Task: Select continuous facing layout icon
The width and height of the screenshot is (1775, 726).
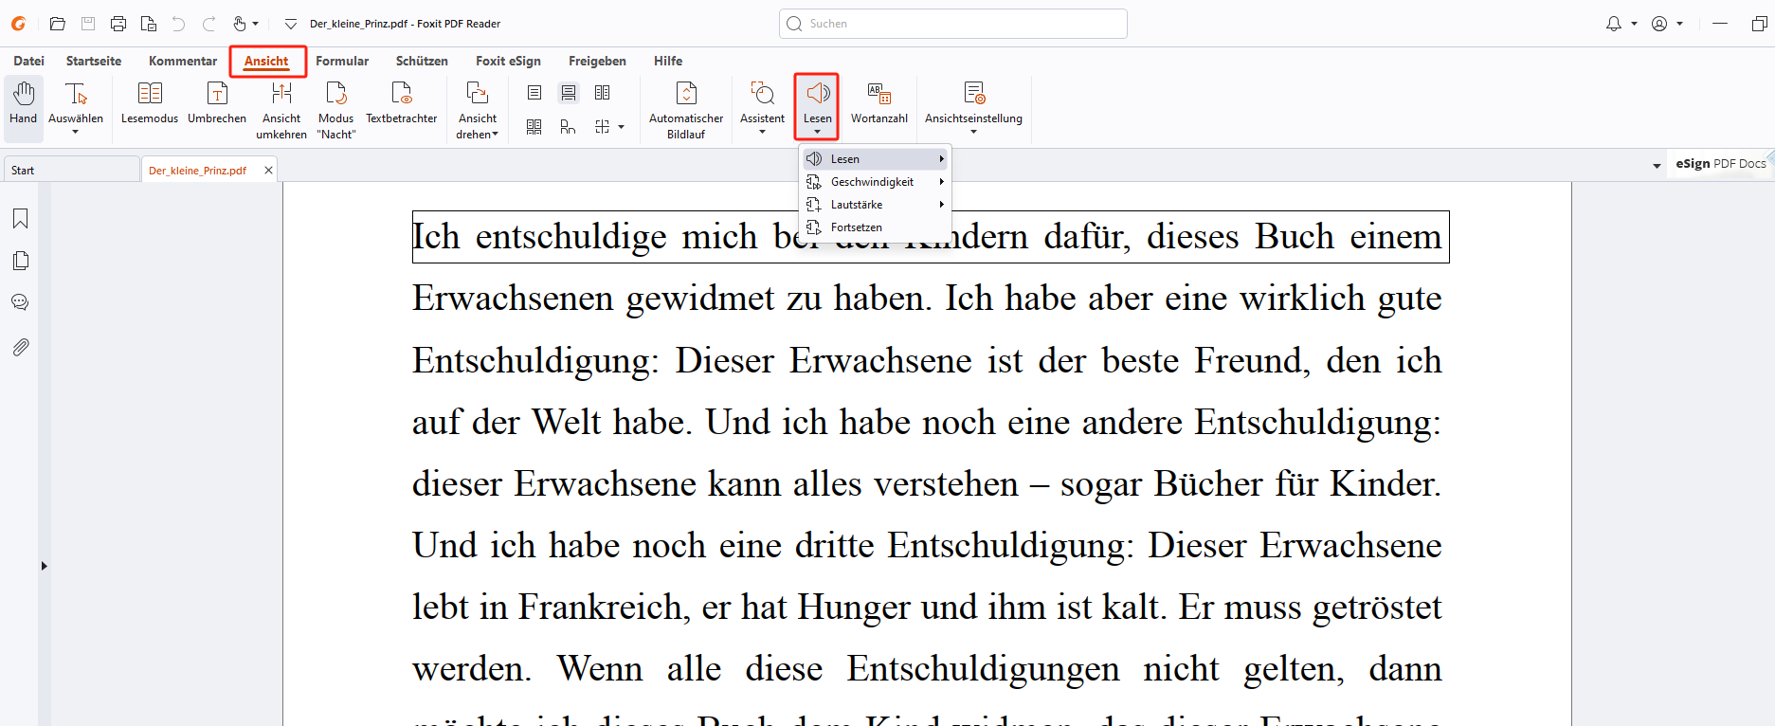Action: pos(534,127)
